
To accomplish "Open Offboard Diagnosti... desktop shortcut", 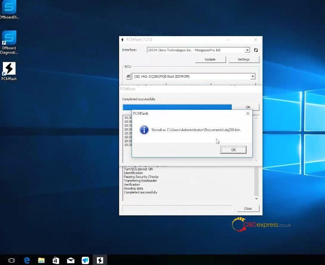I will [x=9, y=43].
